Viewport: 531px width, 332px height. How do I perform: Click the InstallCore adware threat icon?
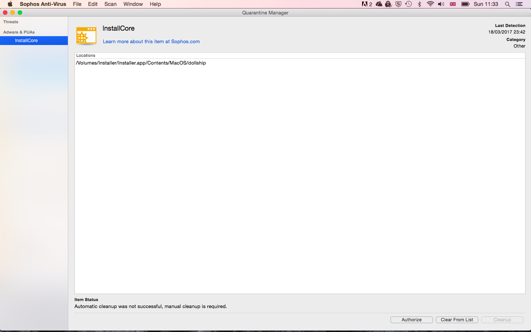click(x=86, y=36)
